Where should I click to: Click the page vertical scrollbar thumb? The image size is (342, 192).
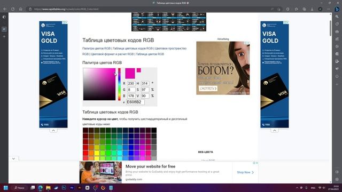coord(330,28)
